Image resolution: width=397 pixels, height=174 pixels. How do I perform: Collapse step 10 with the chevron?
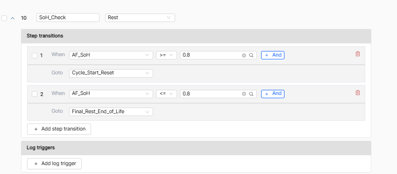point(13,18)
